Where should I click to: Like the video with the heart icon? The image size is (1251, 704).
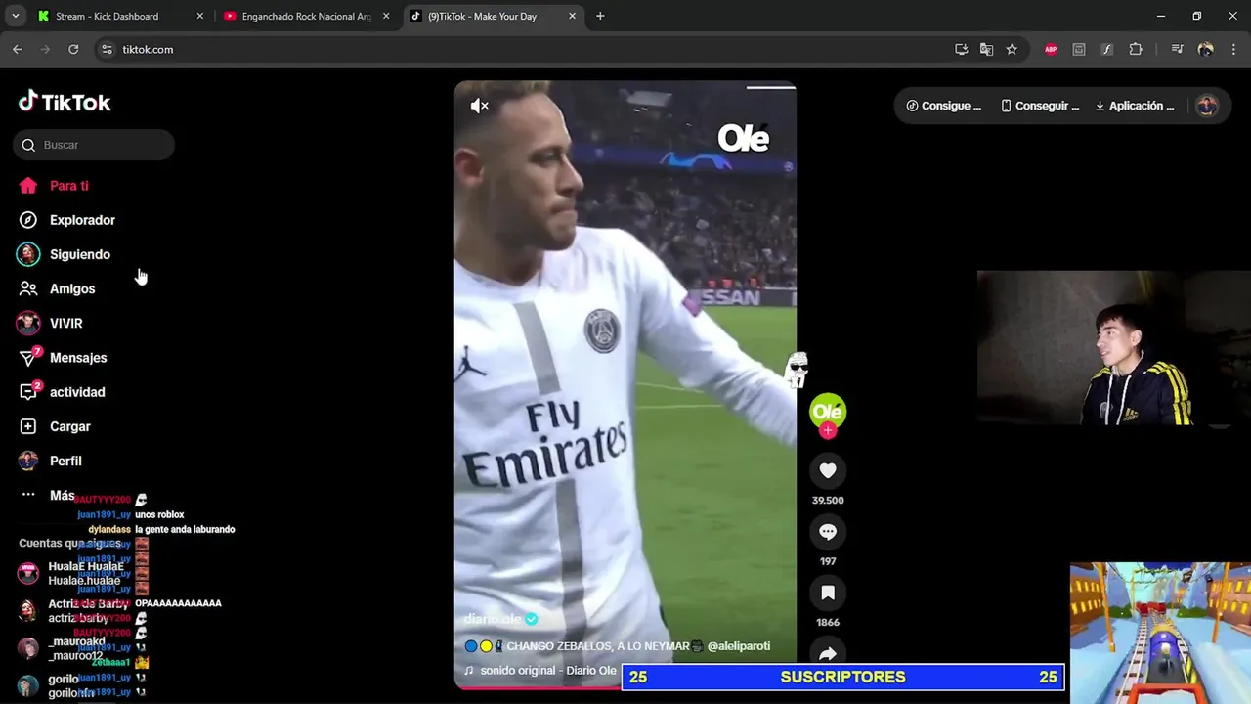(828, 470)
